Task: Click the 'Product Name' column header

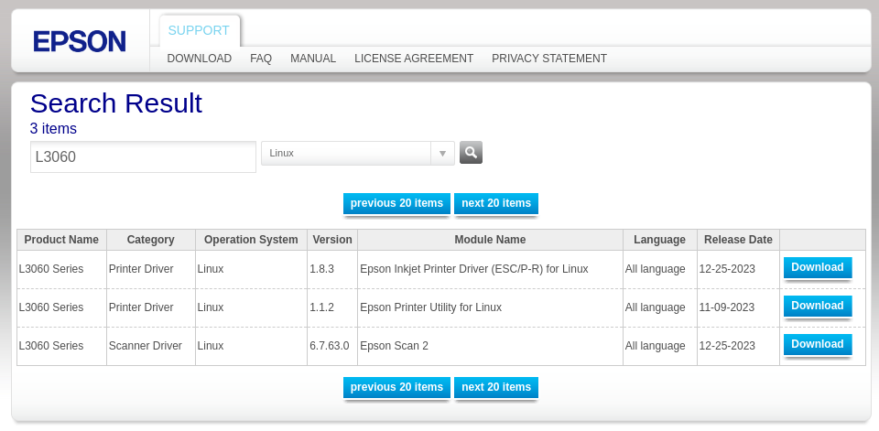Action: (x=61, y=240)
